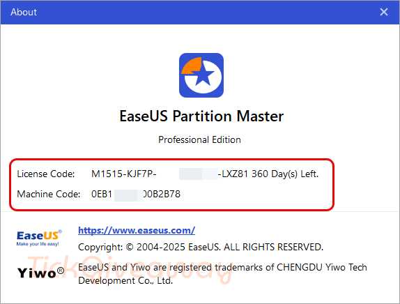This screenshot has width=400, height=304.
Task: Click the Yiwo trademark logo
Action: [40, 273]
